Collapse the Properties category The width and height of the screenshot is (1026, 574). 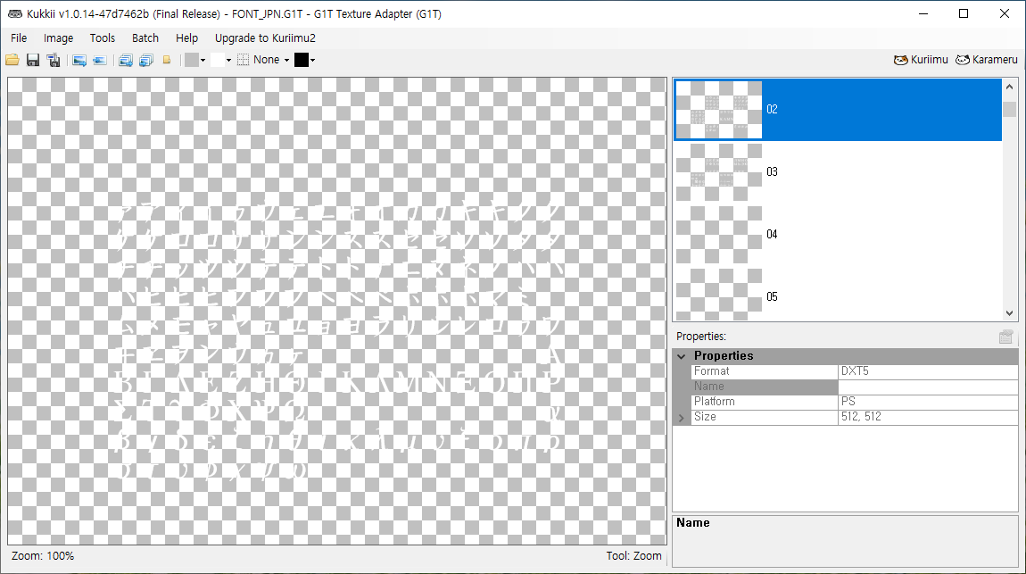tap(681, 356)
